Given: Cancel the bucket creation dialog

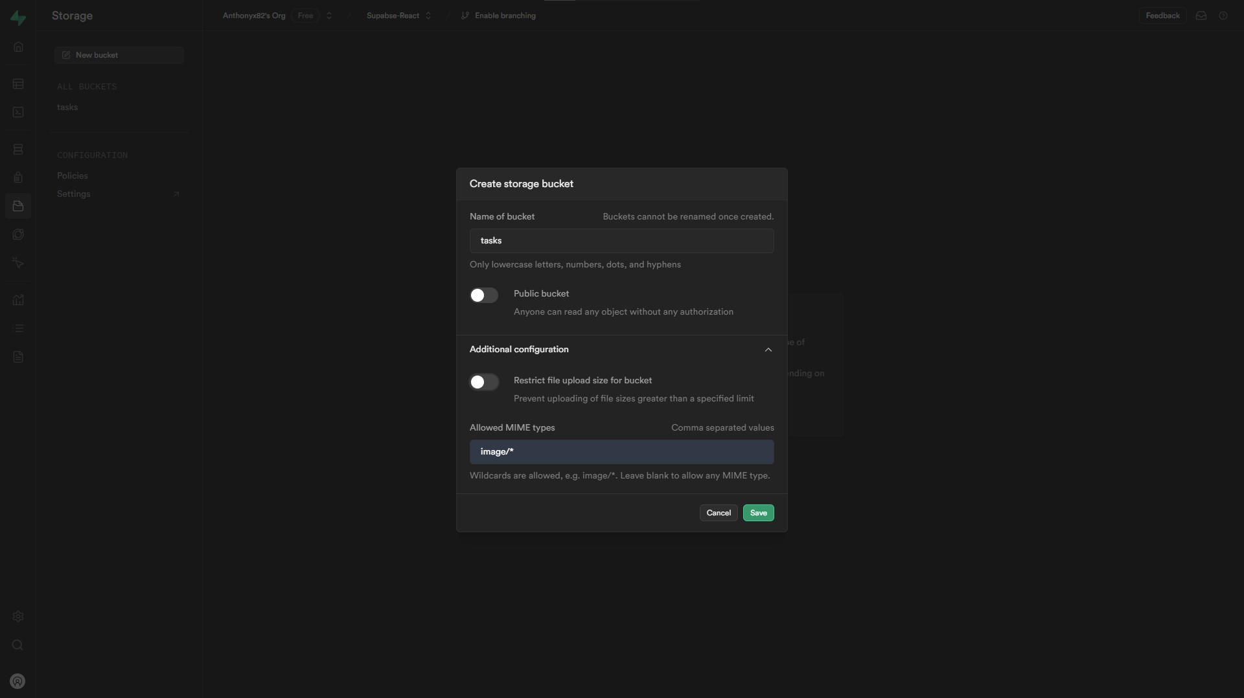Looking at the screenshot, I should point(718,513).
